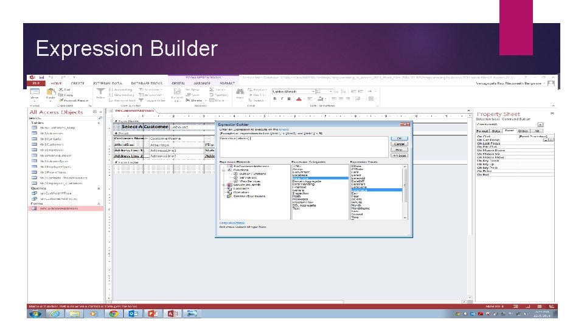Viewport: 584px width, 328px height.
Task: Select MonthName in Expression Values list
Action: pyautogui.click(x=361, y=208)
